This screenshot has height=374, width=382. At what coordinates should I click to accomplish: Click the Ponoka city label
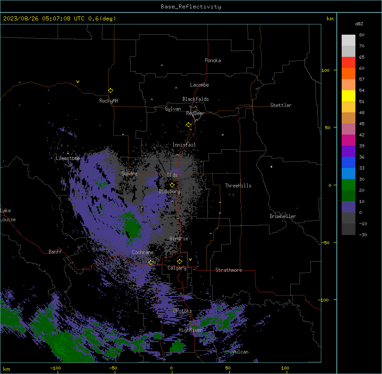(x=213, y=60)
